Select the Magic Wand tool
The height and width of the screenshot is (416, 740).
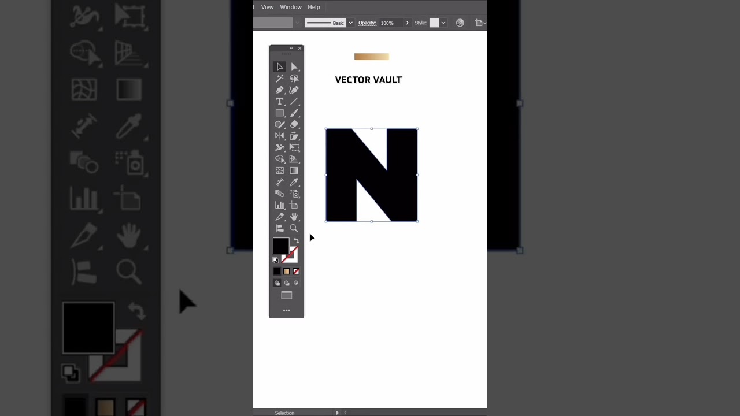pyautogui.click(x=280, y=79)
